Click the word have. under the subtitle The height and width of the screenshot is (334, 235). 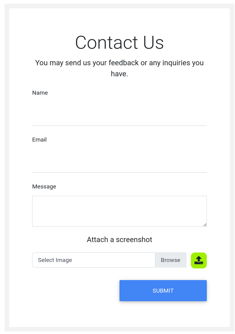point(119,74)
